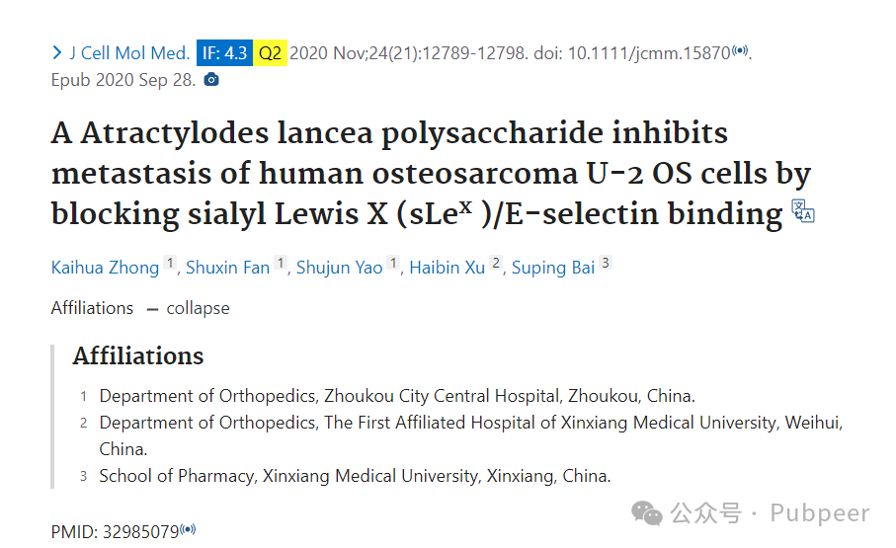896x548 pixels.
Task: Click the signal icon next to PMID
Action: pos(188,529)
